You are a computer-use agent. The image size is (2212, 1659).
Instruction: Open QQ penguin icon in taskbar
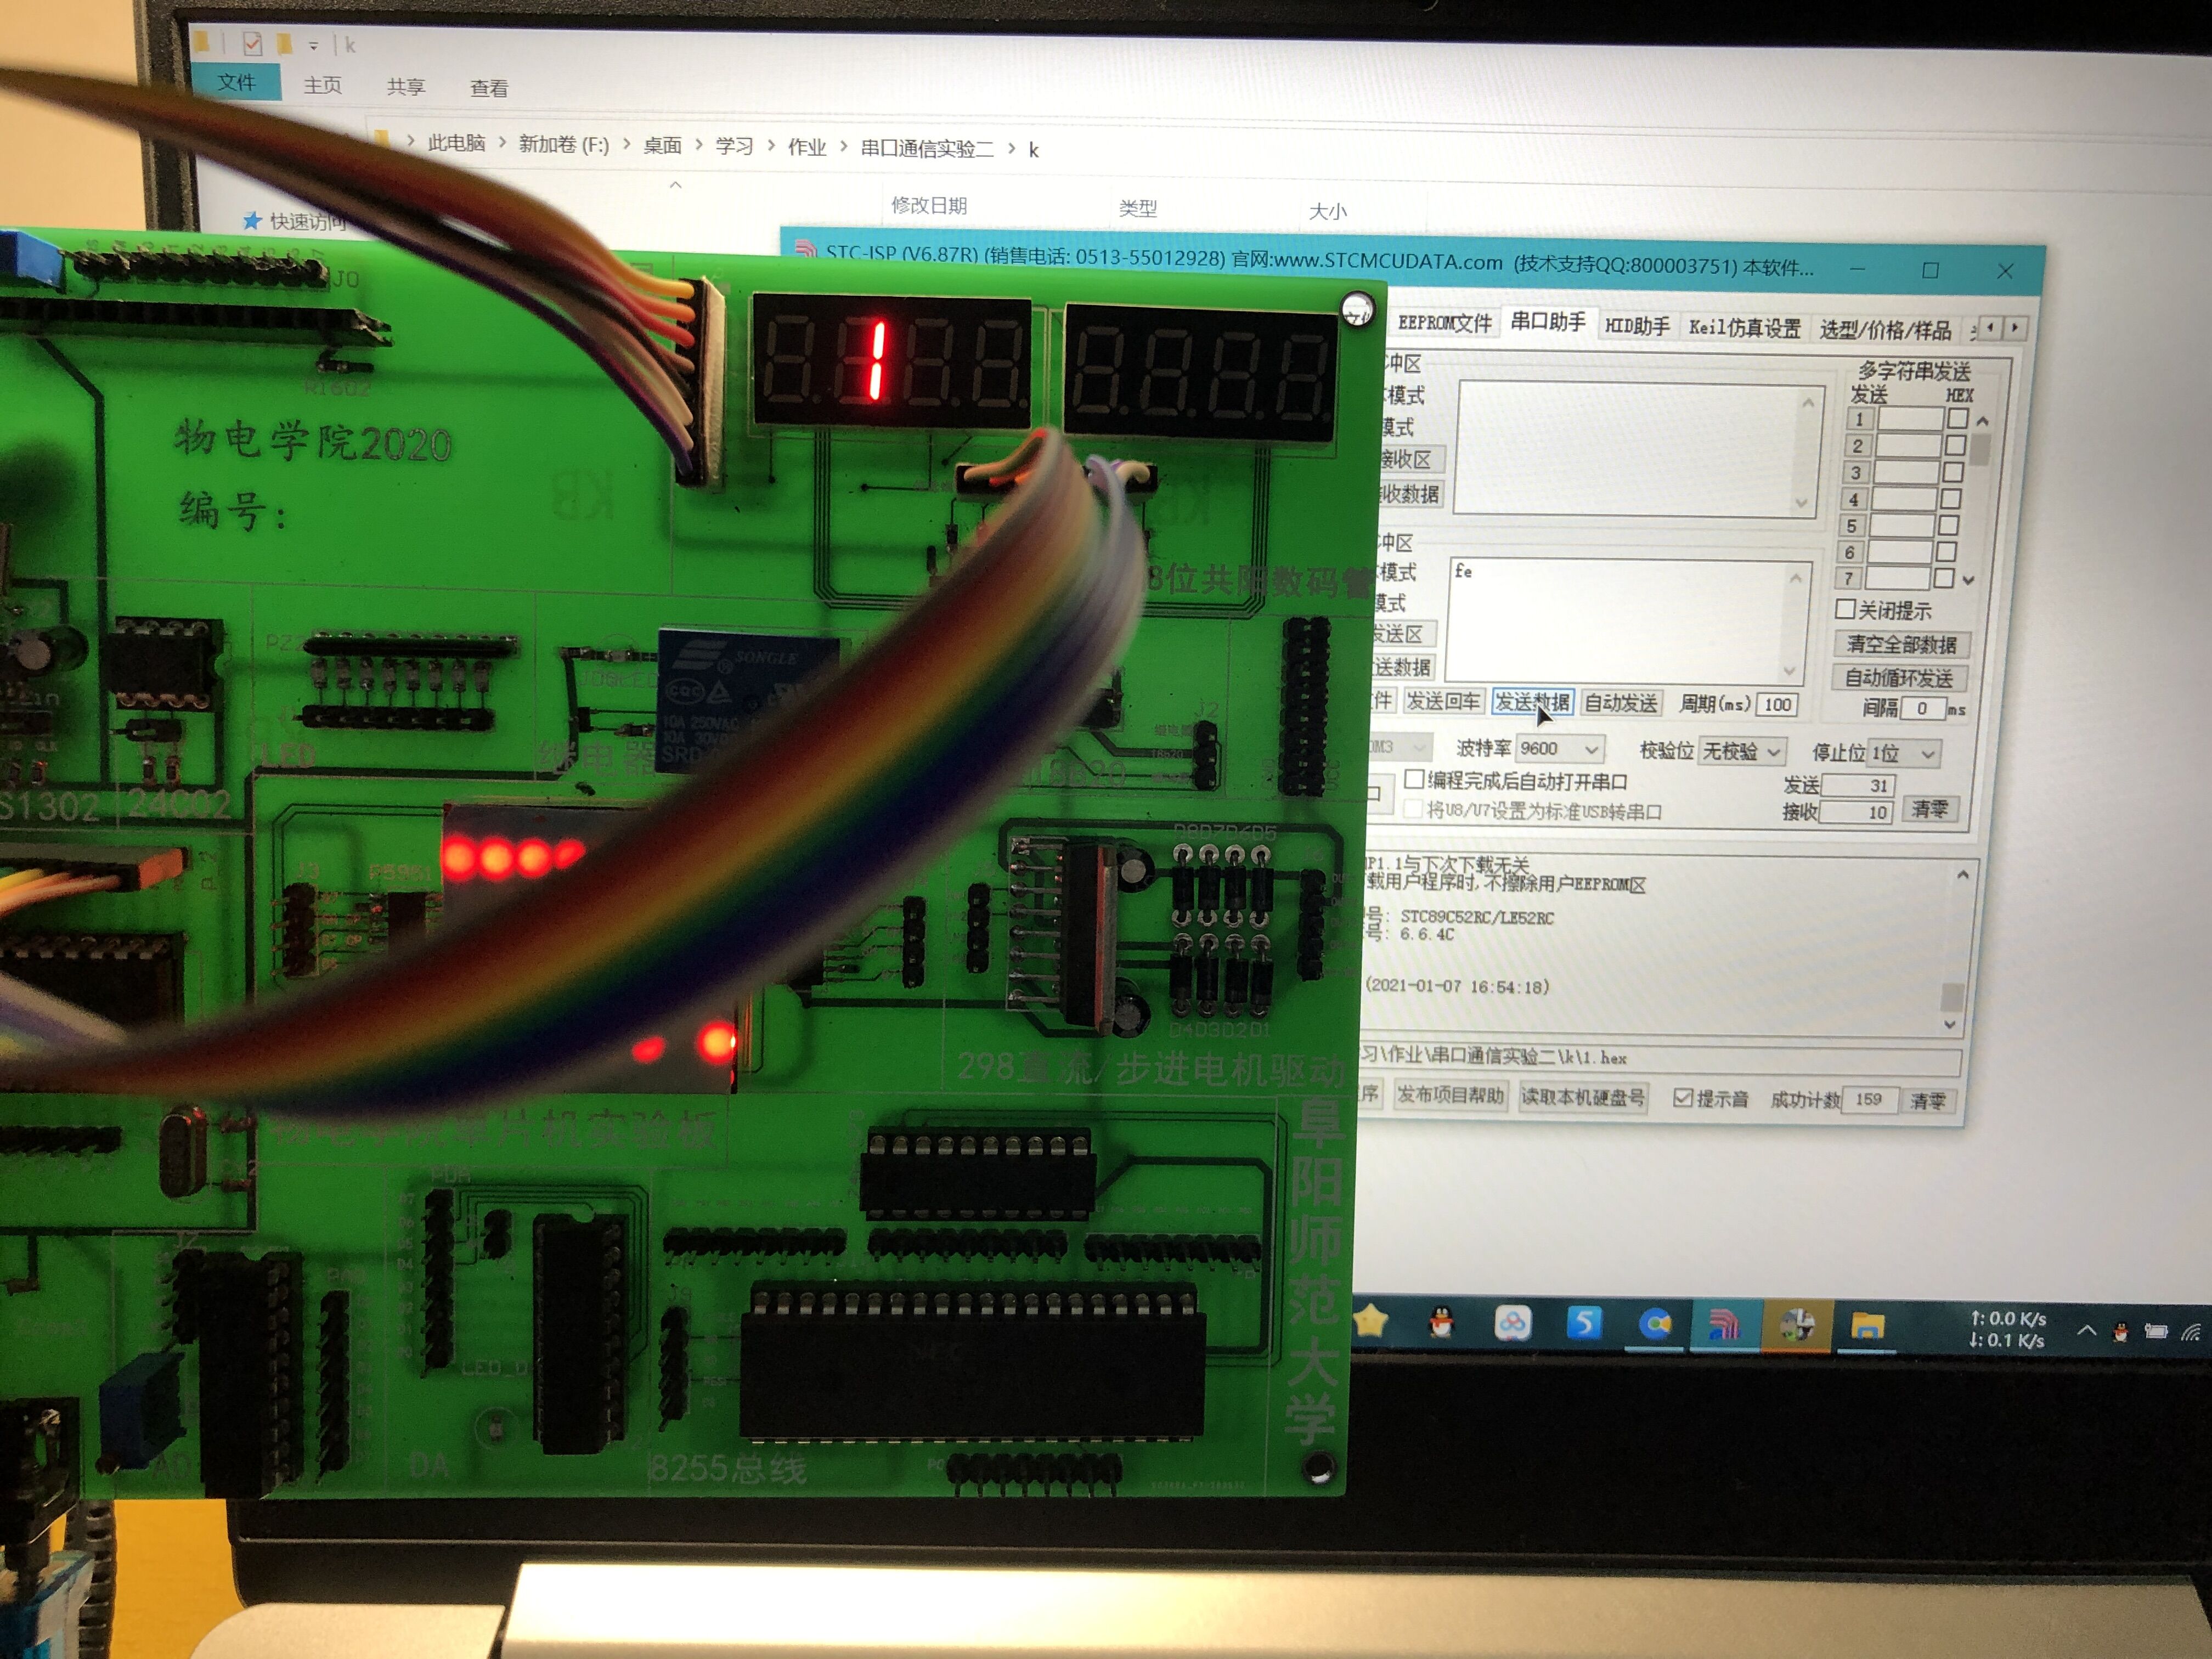(1440, 1324)
